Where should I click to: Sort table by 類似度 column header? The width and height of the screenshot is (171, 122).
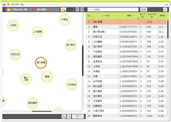click(x=162, y=16)
